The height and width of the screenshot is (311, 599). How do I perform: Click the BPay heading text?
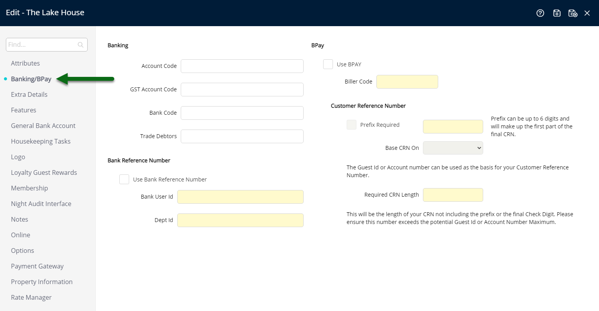[318, 45]
